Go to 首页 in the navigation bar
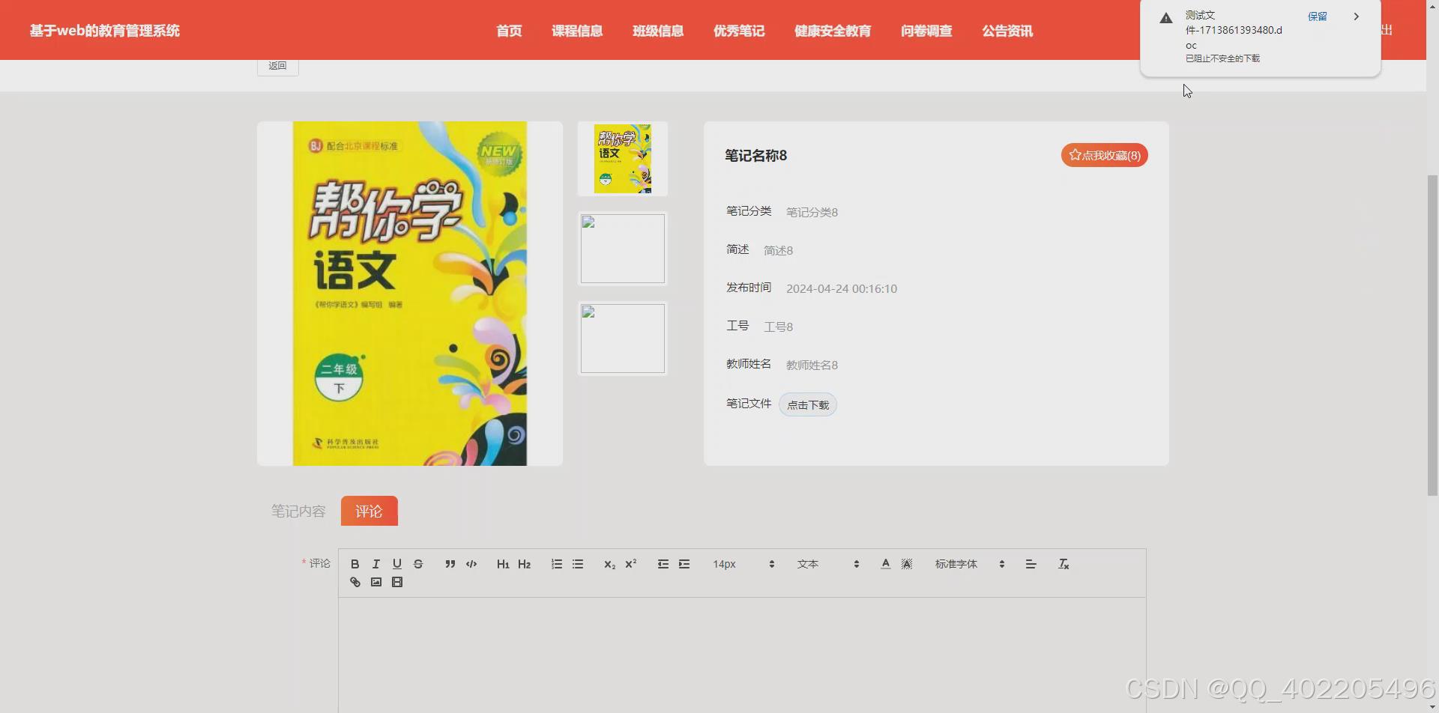This screenshot has width=1439, height=713. pyautogui.click(x=509, y=31)
